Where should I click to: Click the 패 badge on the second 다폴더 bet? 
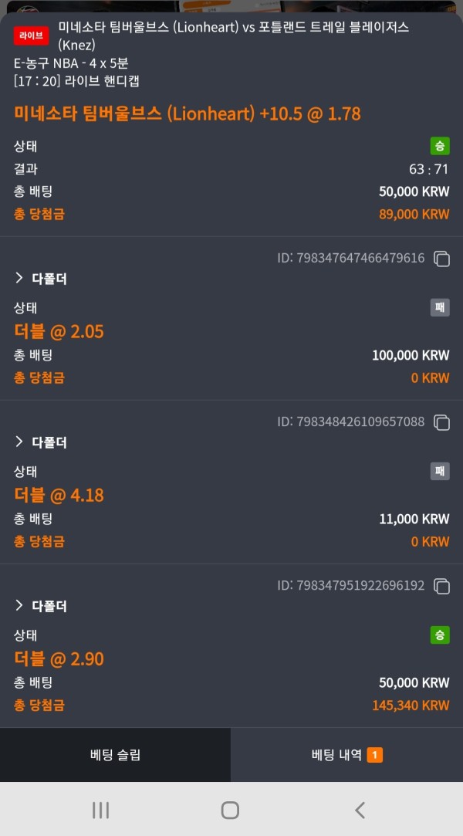[x=438, y=471]
